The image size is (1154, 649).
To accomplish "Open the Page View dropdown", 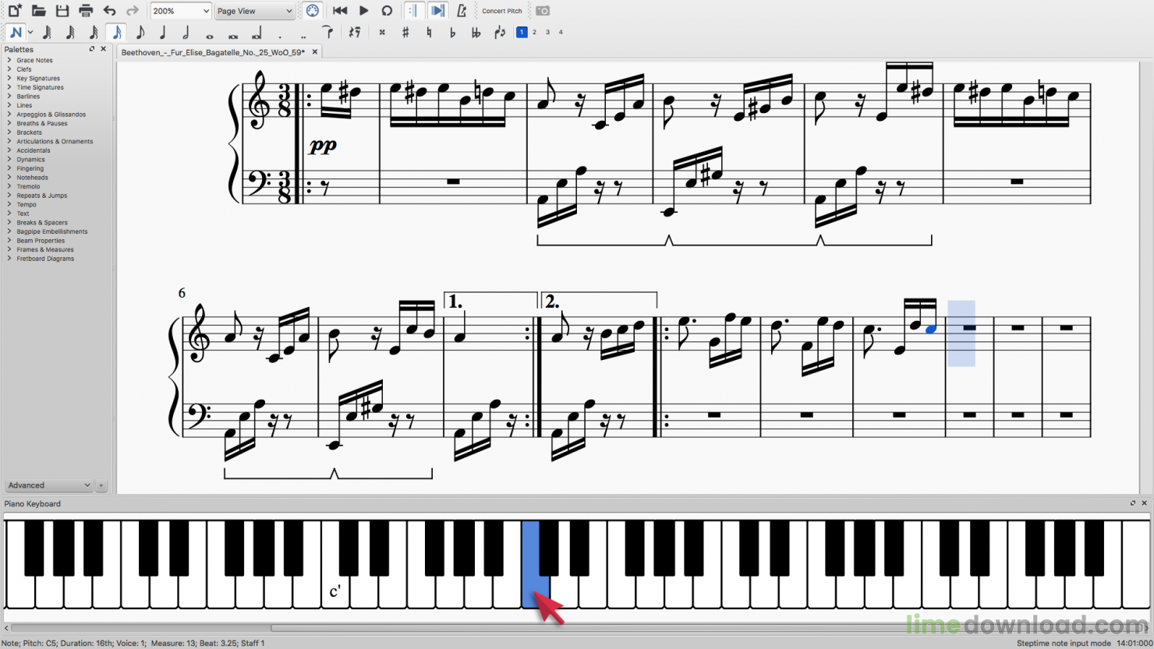I will [x=254, y=11].
